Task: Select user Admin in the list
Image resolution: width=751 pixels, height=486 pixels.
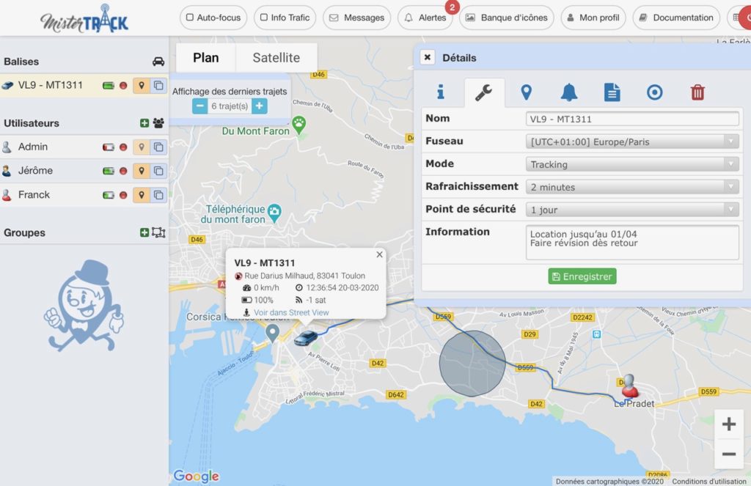Action: coord(32,147)
